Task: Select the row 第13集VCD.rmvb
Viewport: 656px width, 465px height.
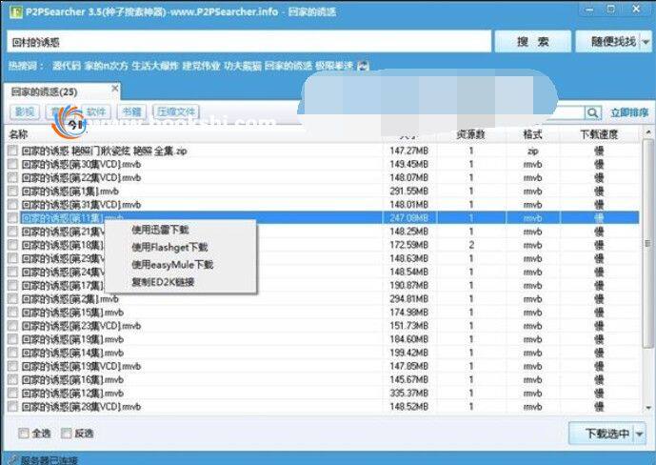Action: [323, 366]
